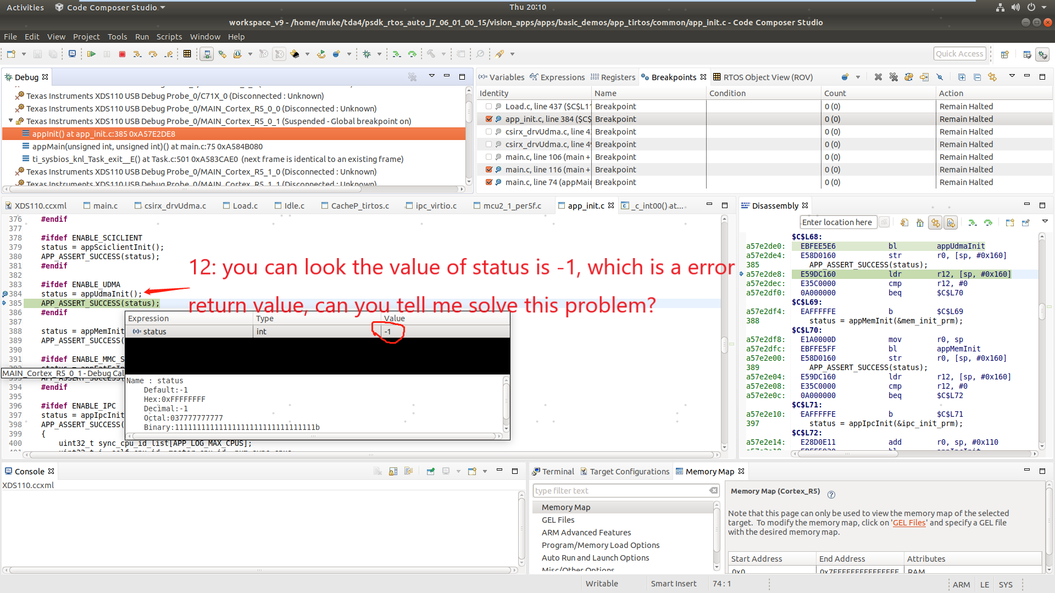Click the Resume debug icon
1055x593 pixels.
pyautogui.click(x=91, y=54)
